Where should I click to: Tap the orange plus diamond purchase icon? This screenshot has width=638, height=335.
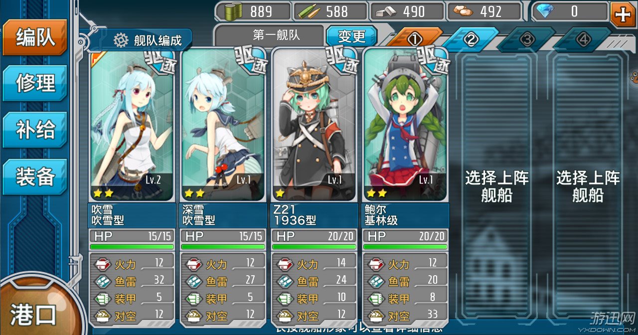click(623, 14)
